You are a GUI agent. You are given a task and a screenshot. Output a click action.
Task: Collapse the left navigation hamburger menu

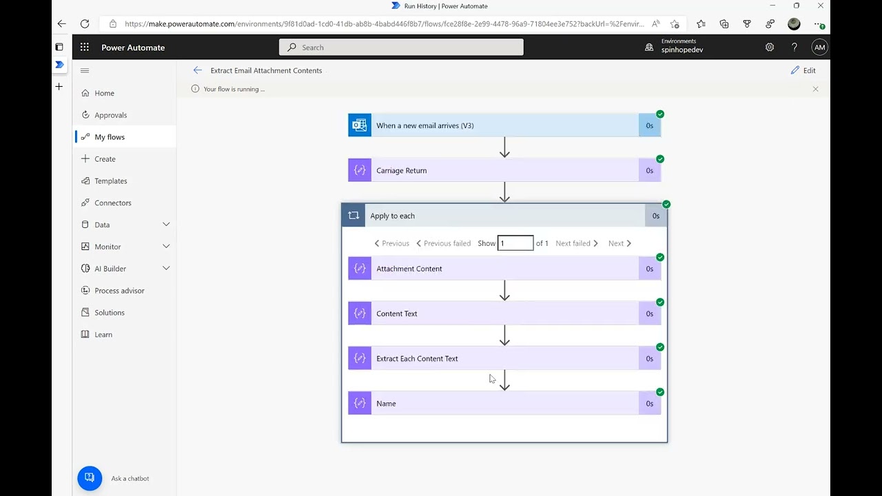pos(85,70)
